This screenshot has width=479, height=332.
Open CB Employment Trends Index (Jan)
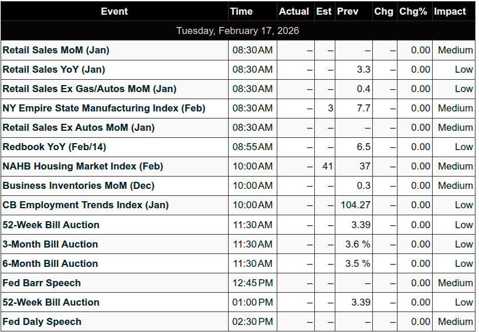pos(86,205)
